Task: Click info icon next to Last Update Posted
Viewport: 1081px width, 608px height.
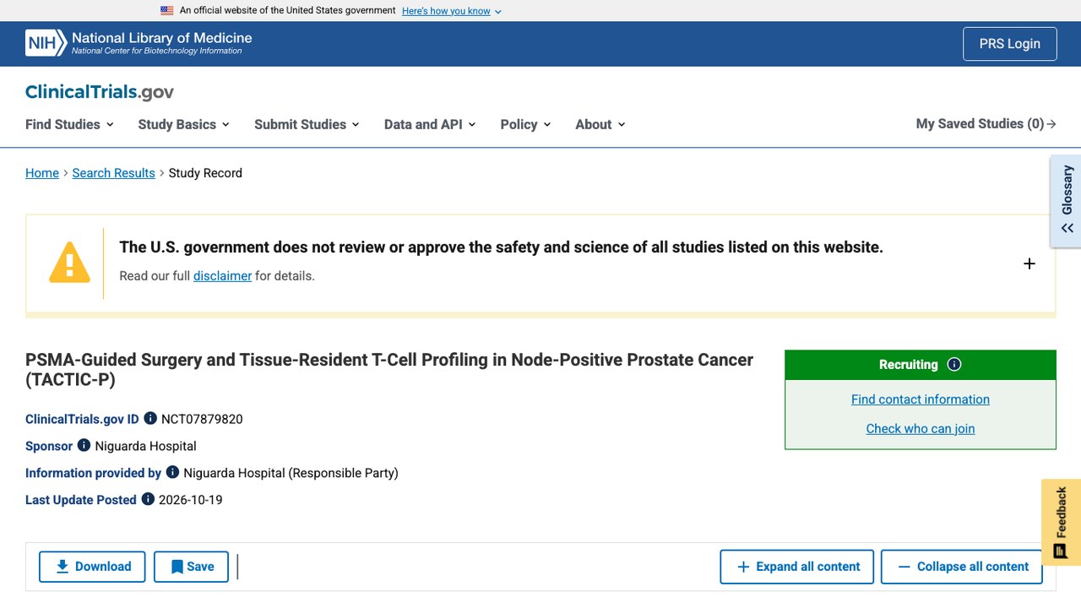Action: (148, 499)
